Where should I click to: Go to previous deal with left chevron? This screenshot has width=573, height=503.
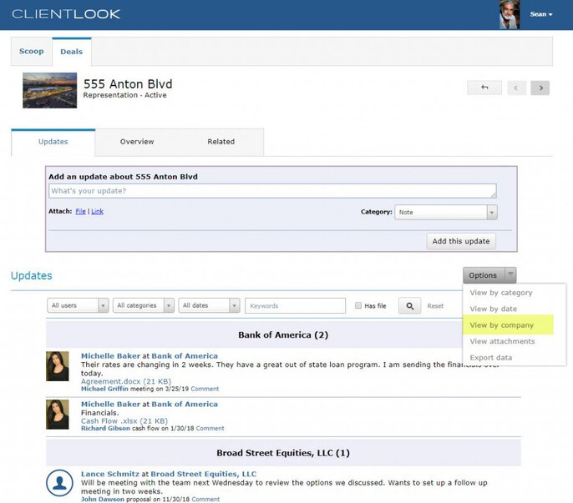[516, 88]
